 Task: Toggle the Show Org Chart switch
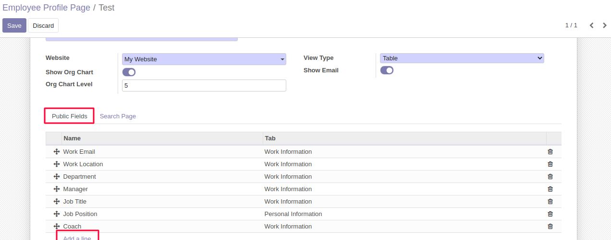(x=129, y=72)
